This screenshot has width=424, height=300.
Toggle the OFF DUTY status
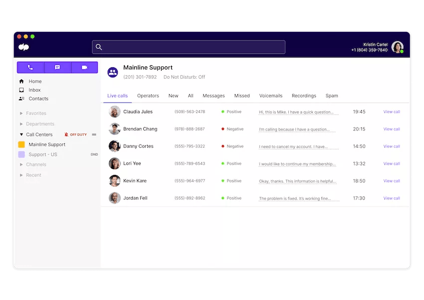(x=78, y=135)
